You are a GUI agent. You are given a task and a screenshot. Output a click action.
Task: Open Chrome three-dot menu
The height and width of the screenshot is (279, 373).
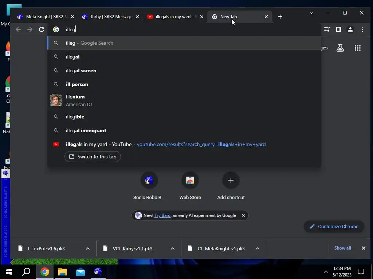tap(362, 29)
